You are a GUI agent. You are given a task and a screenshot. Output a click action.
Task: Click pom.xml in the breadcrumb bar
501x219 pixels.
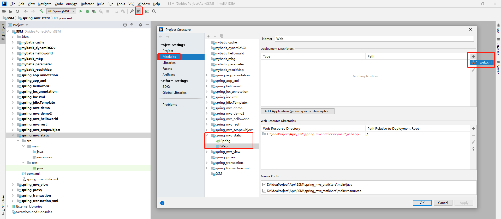65,18
